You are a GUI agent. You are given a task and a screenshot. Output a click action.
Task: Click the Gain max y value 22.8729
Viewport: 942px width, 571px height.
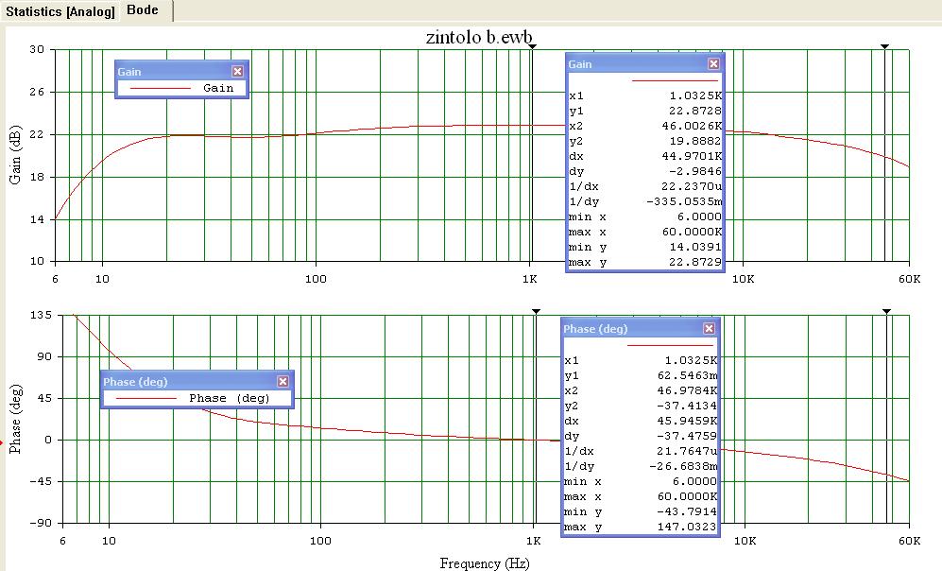pyautogui.click(x=695, y=262)
